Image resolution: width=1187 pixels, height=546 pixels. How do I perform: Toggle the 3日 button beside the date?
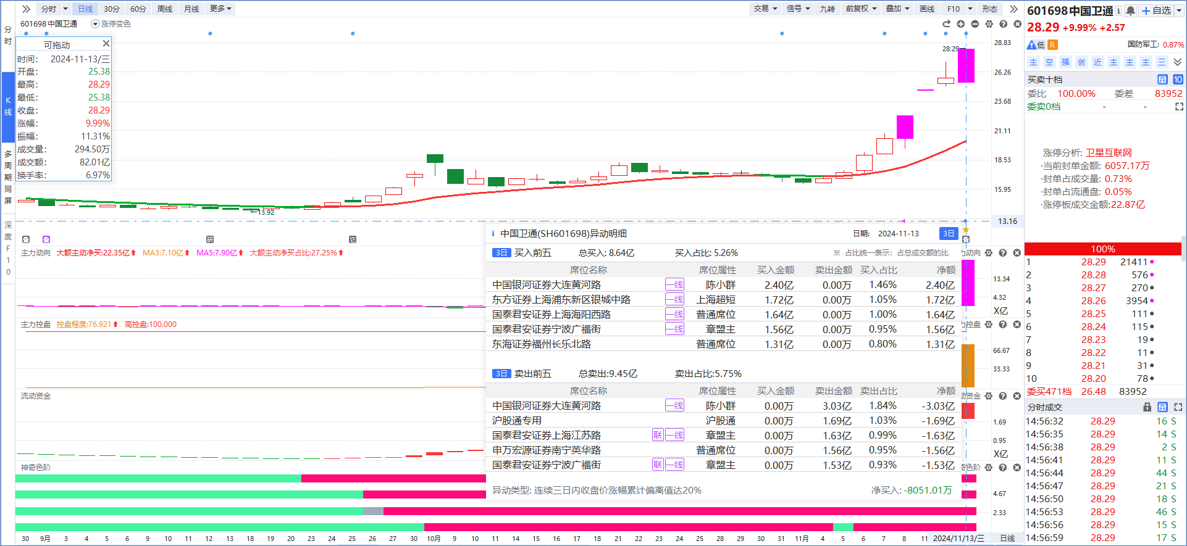949,233
